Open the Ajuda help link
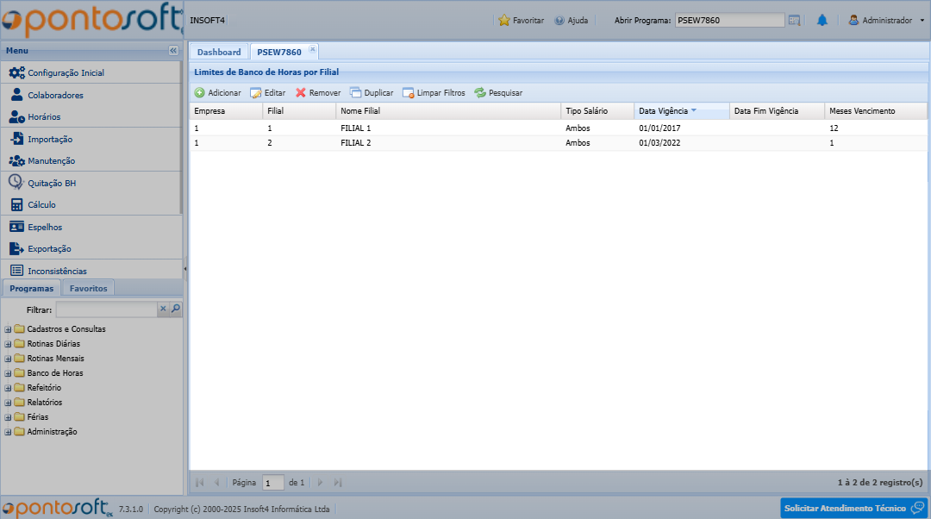Screen dimensions: 931x519 click(571, 20)
